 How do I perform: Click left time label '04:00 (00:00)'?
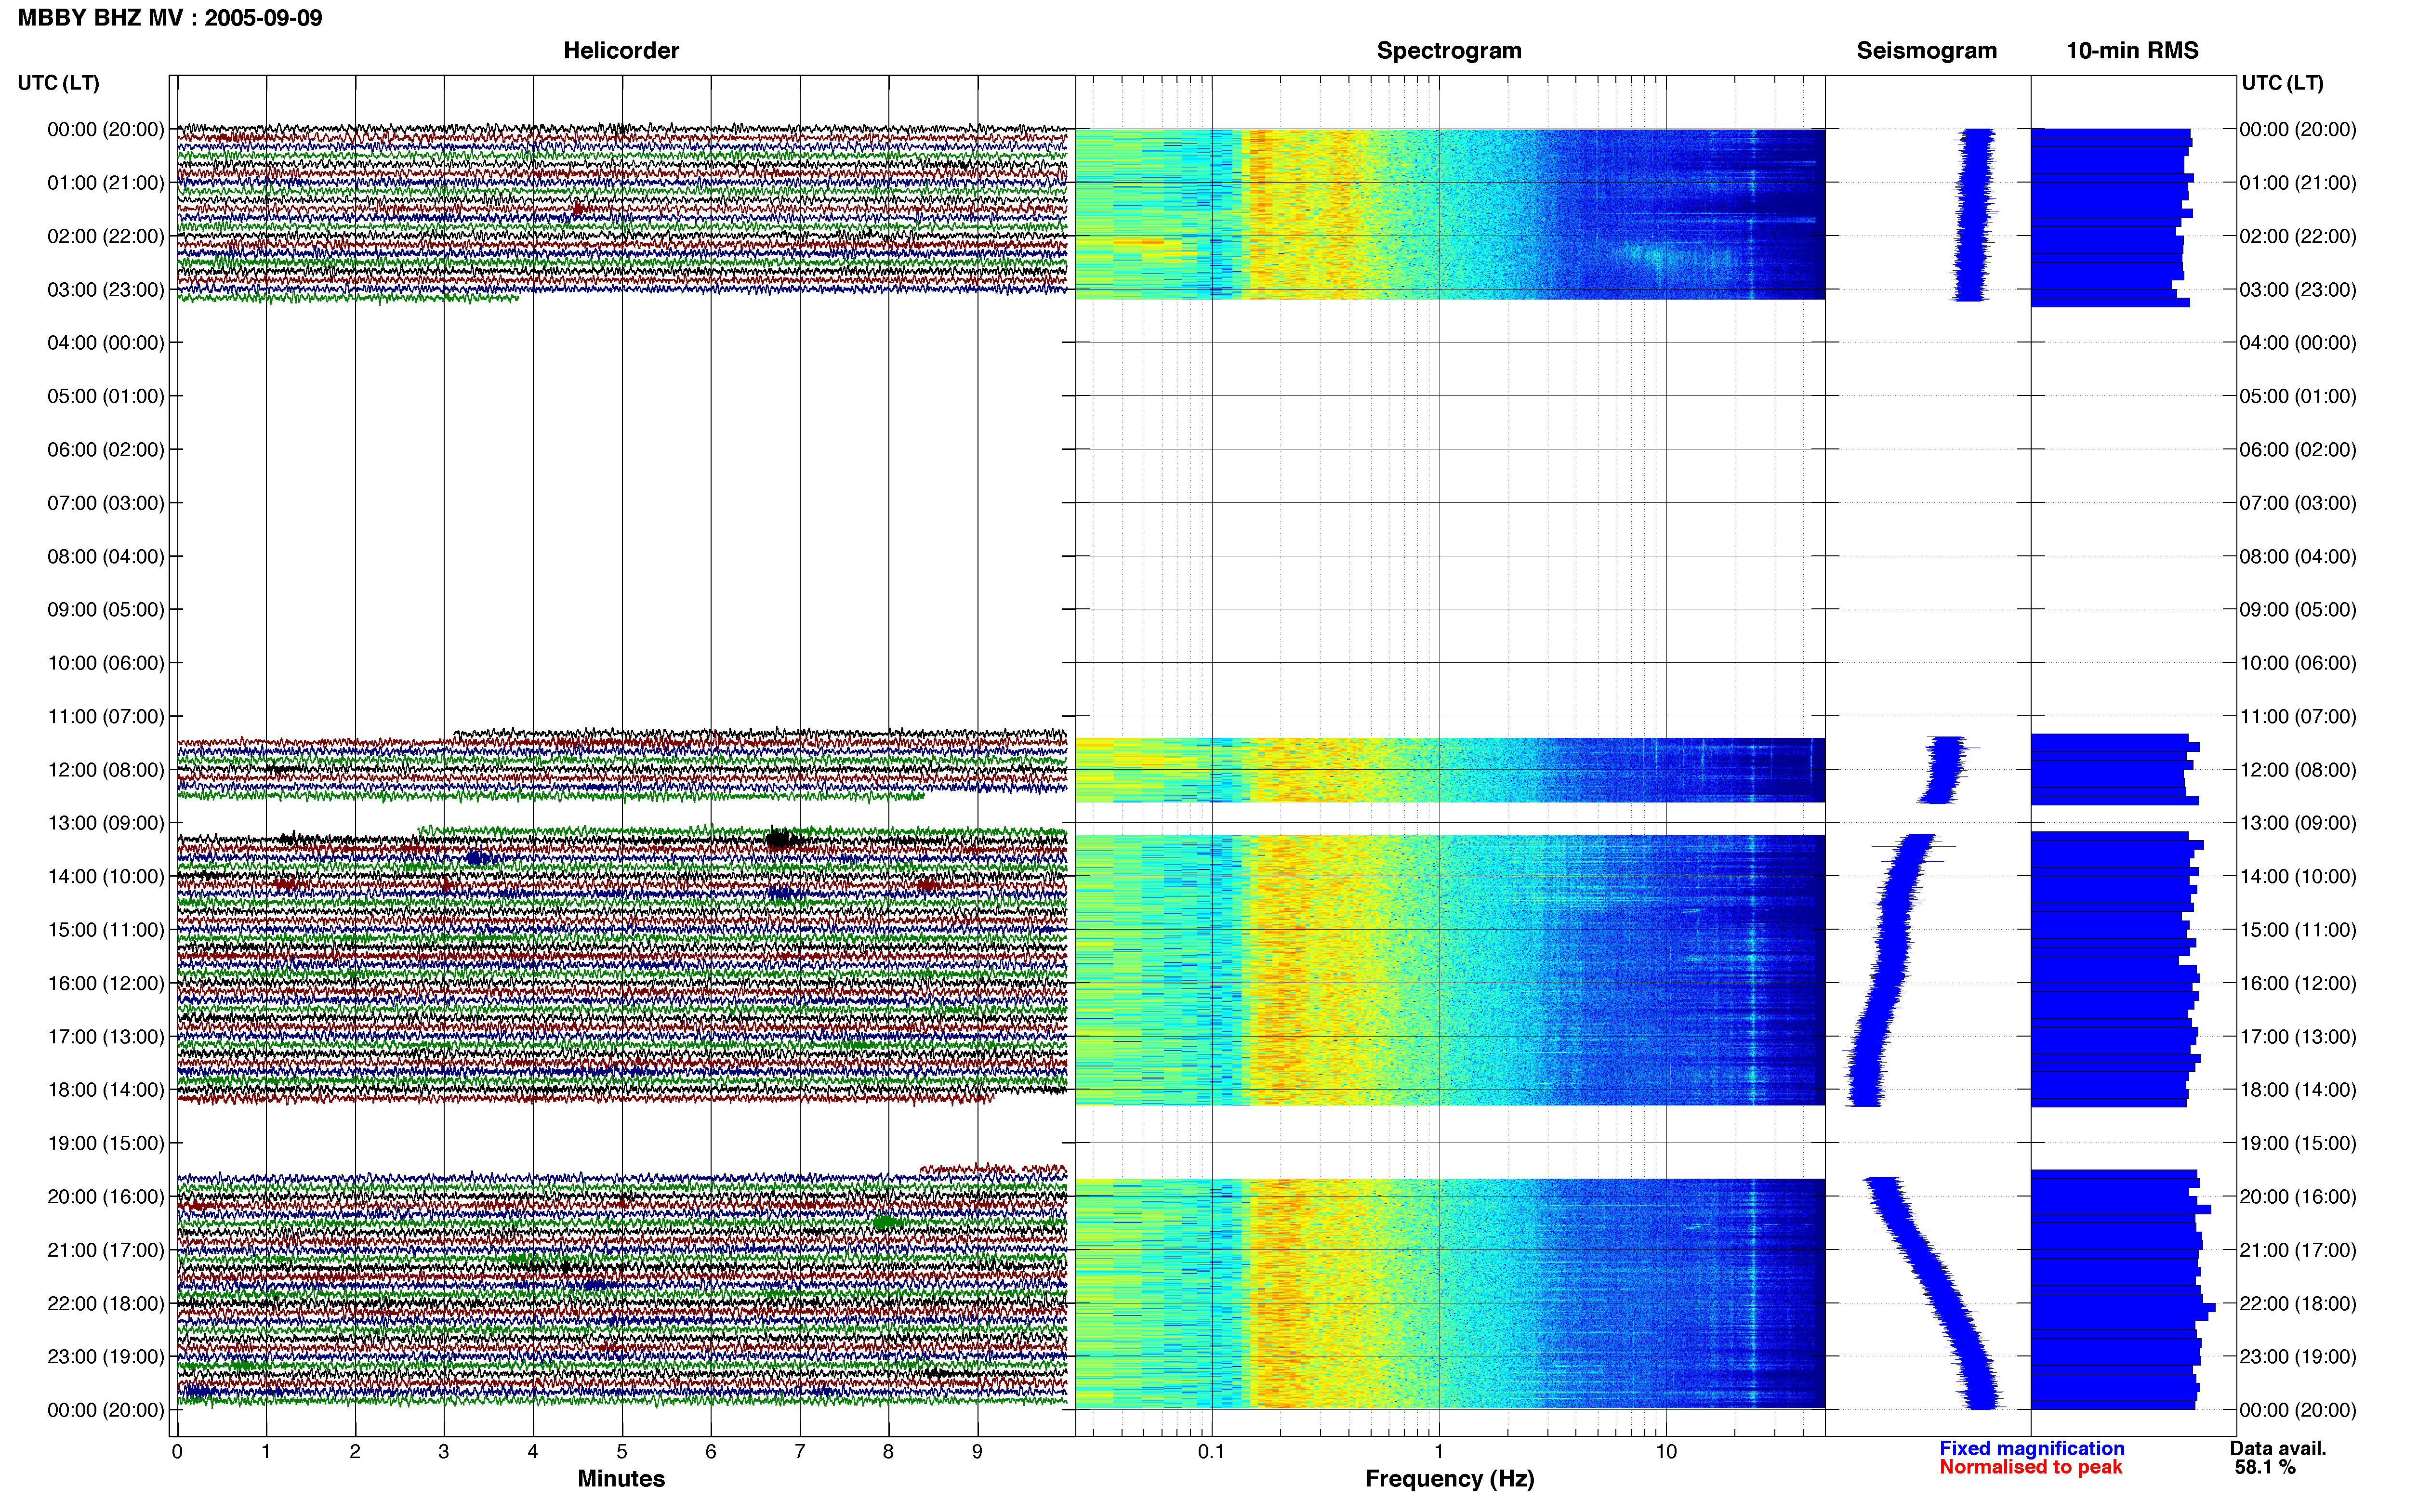click(106, 343)
